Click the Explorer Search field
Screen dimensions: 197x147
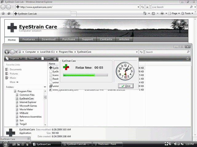coord(166,52)
